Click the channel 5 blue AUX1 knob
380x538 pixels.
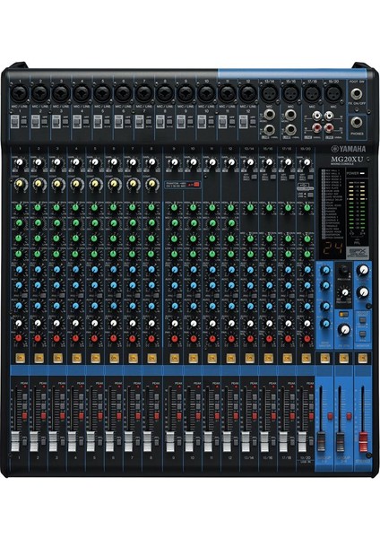coord(95,270)
